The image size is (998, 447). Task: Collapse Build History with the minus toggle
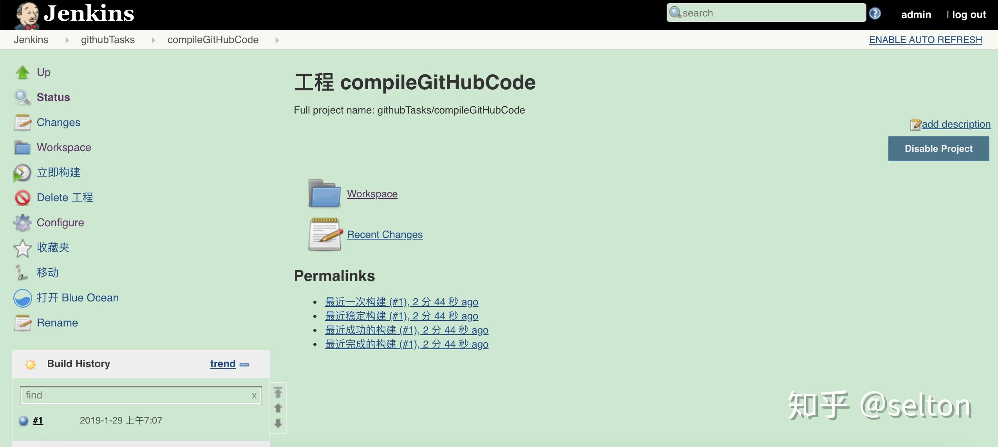pos(245,364)
